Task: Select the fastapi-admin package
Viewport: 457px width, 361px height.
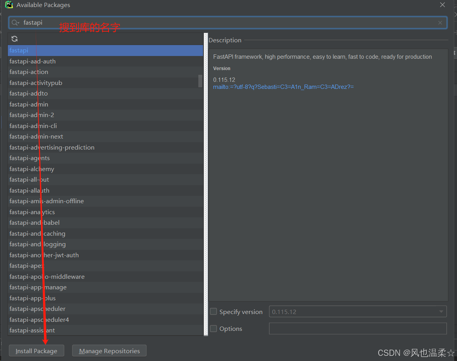Action: [105, 104]
